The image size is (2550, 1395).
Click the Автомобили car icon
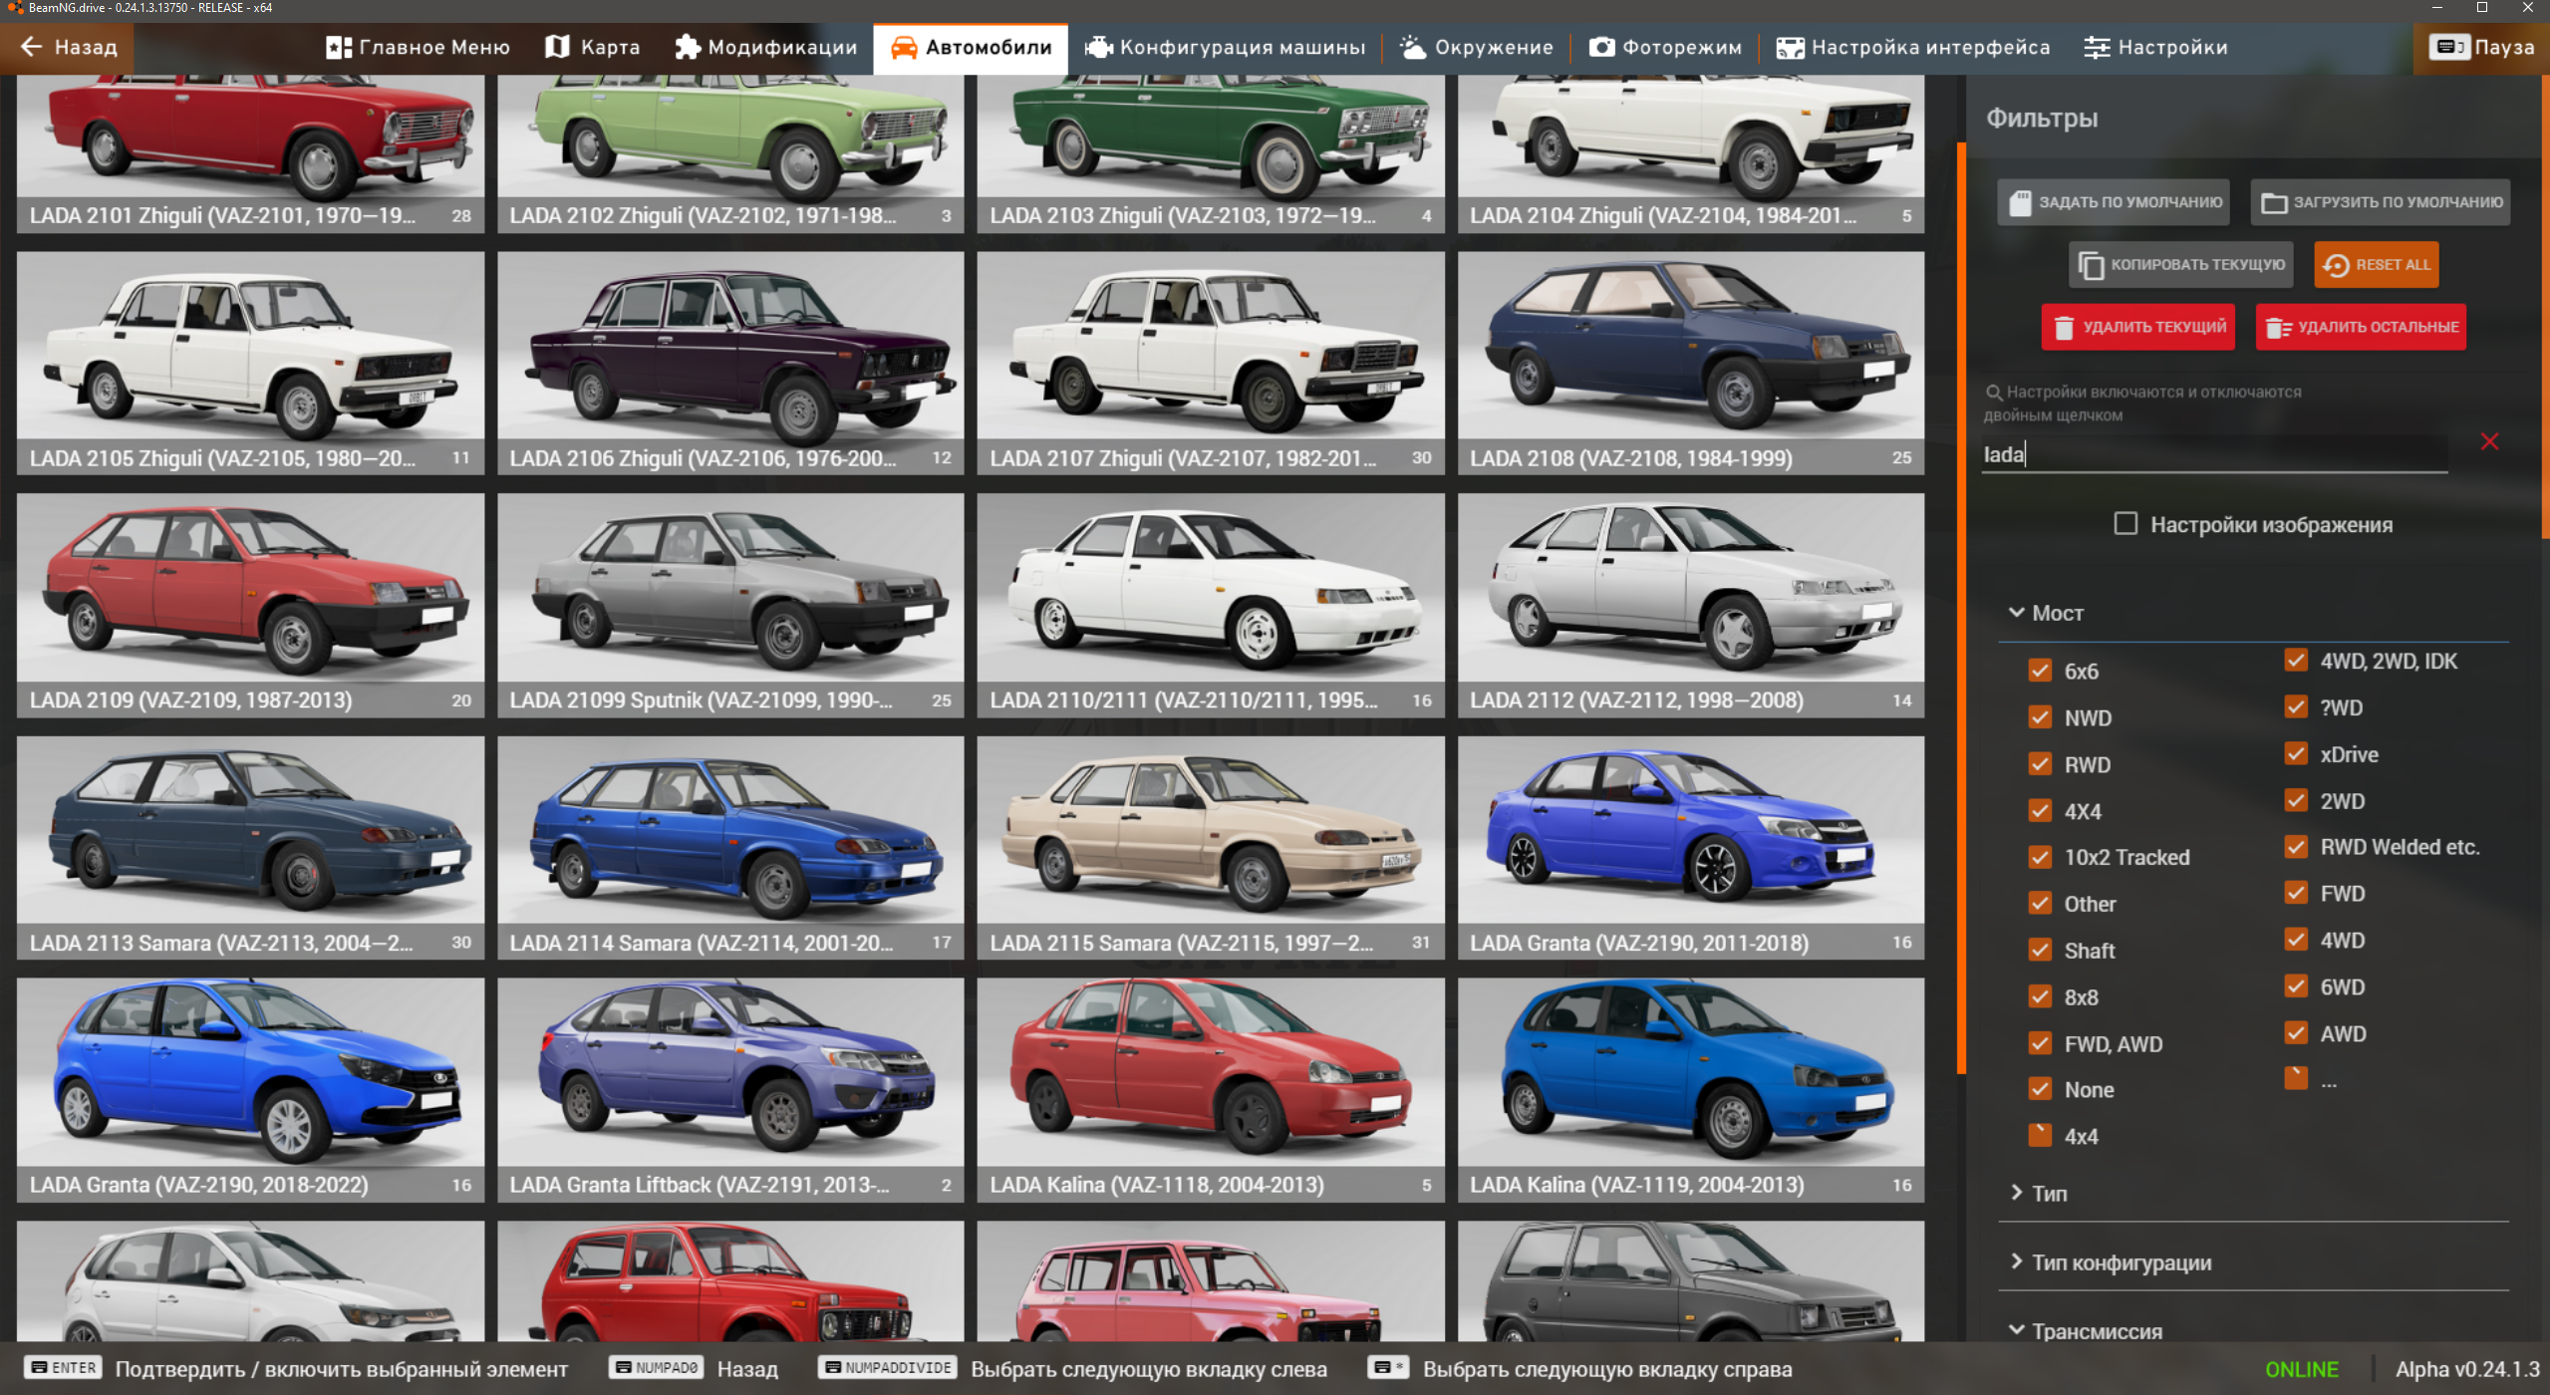click(x=904, y=47)
